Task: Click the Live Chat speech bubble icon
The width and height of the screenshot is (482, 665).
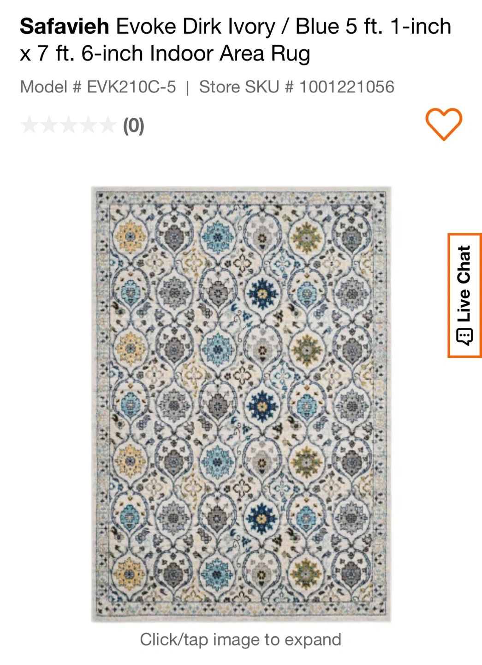Action: pyautogui.click(x=464, y=337)
